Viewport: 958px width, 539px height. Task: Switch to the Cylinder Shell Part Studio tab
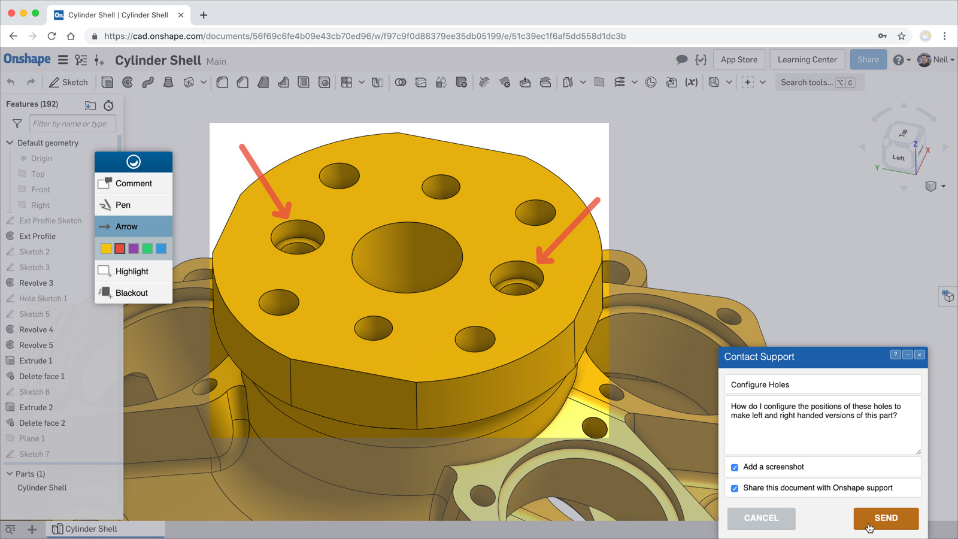[105, 529]
